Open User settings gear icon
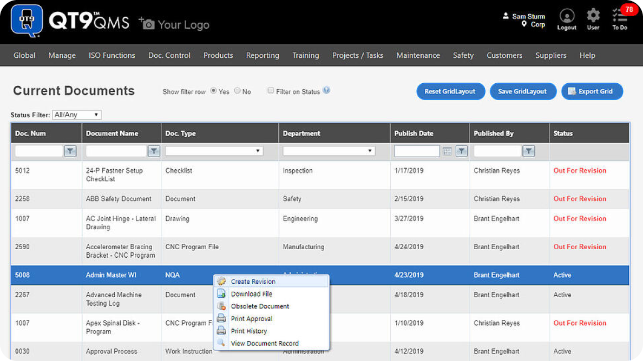The height and width of the screenshot is (361, 643). [x=593, y=16]
